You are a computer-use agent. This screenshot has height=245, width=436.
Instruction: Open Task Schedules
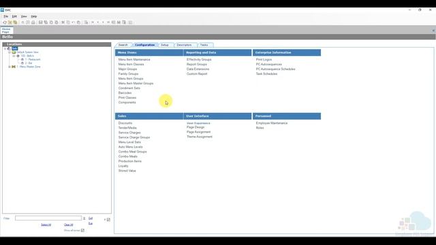(x=266, y=74)
